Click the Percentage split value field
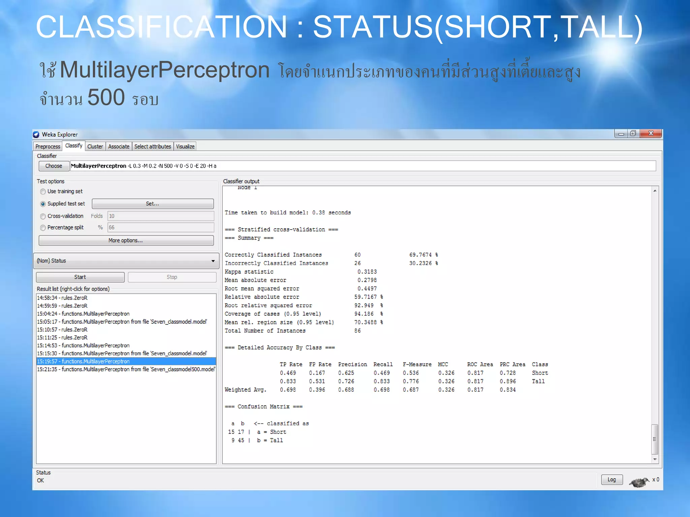 (x=161, y=228)
